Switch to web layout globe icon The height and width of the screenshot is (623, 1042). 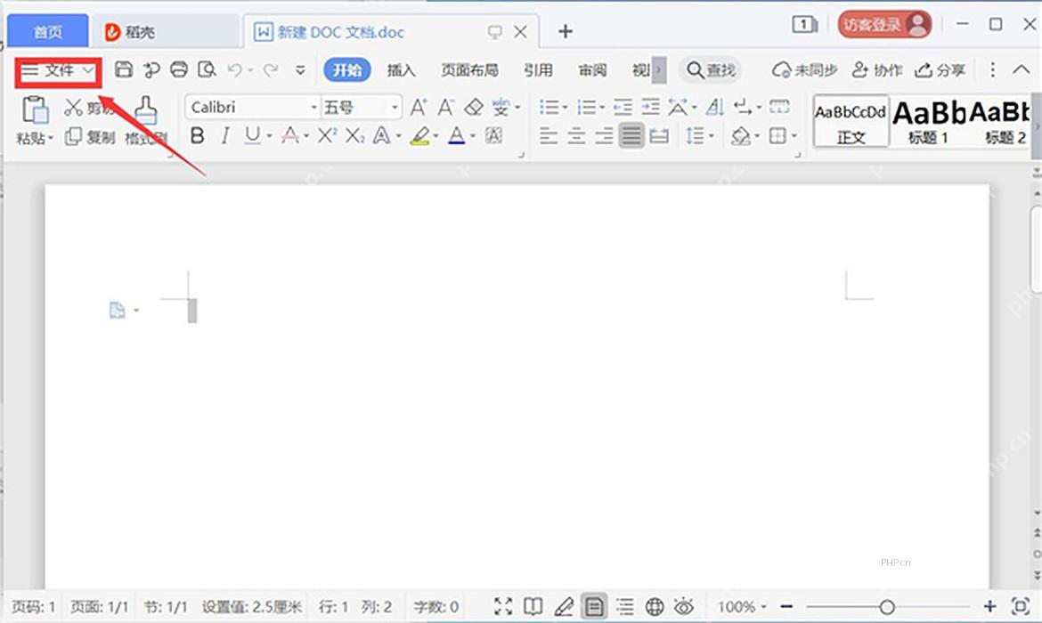pyautogui.click(x=655, y=606)
